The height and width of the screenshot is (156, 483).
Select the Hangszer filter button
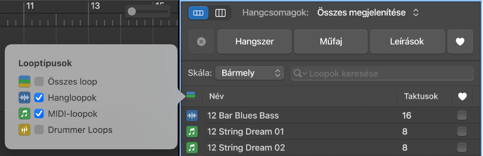[255, 42]
